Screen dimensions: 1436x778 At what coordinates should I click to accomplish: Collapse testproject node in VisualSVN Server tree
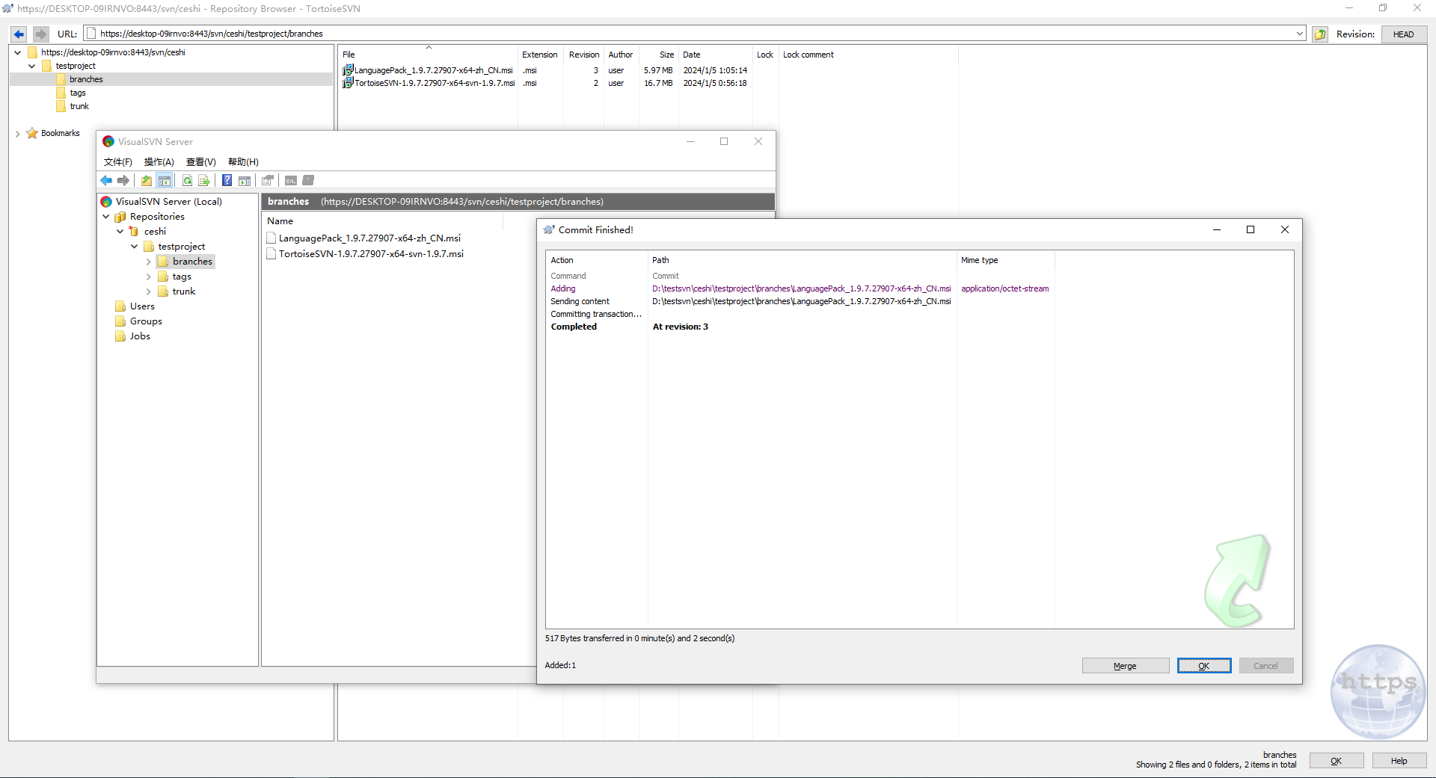(135, 247)
